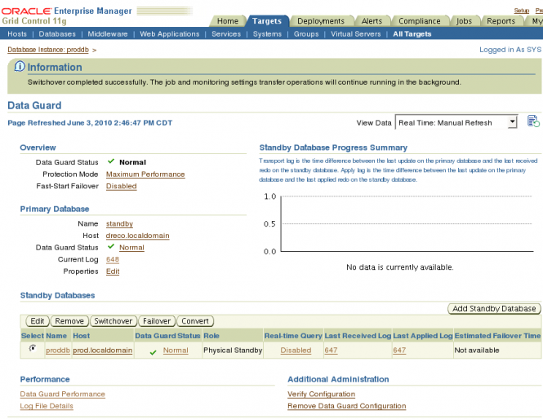
Task: Click the Remove button
Action: tap(69, 321)
